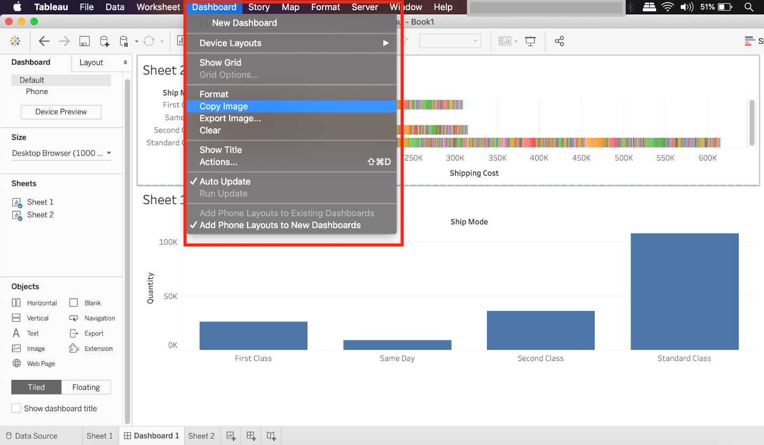
Task: Click the Share workbook icon in toolbar
Action: click(x=559, y=41)
